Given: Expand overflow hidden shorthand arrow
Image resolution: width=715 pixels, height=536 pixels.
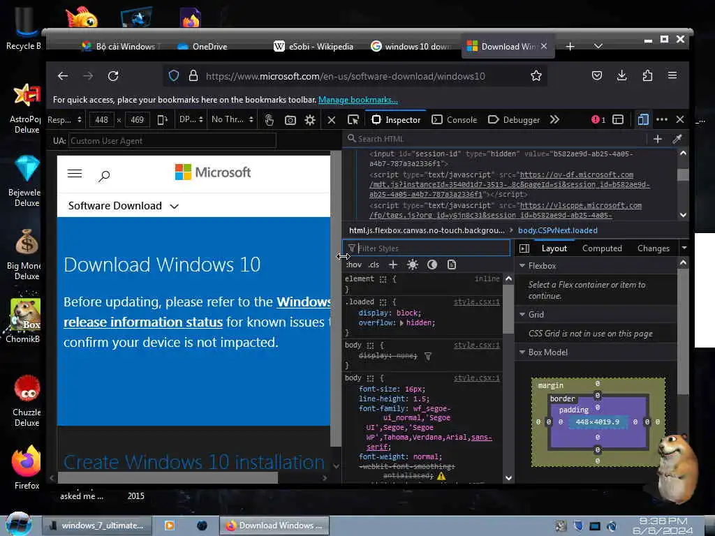Looking at the screenshot, I should click(x=401, y=323).
